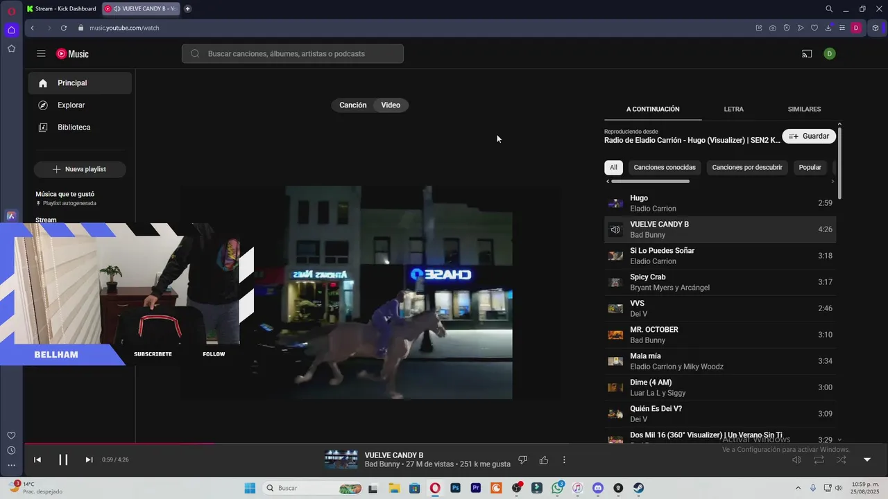Image resolution: width=888 pixels, height=499 pixels.
Task: Play Dime (4 AM) from queue
Action: click(719, 387)
